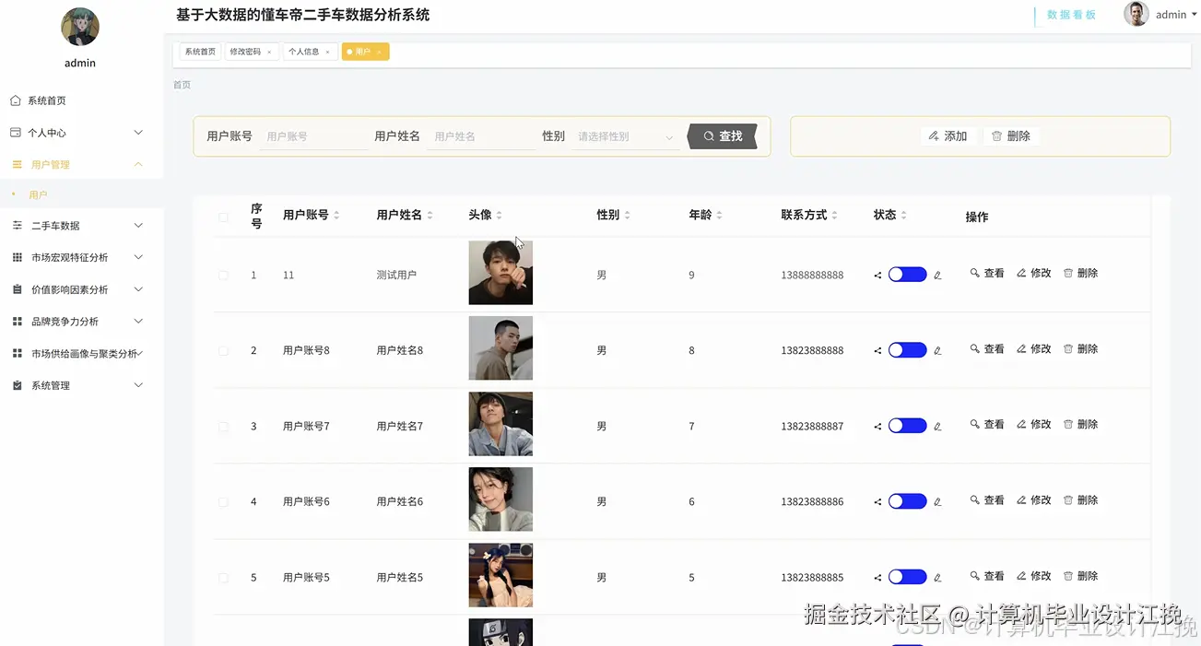Expand the 价值影响因素分析 chevron
This screenshot has height=646, width=1201.
pos(138,289)
